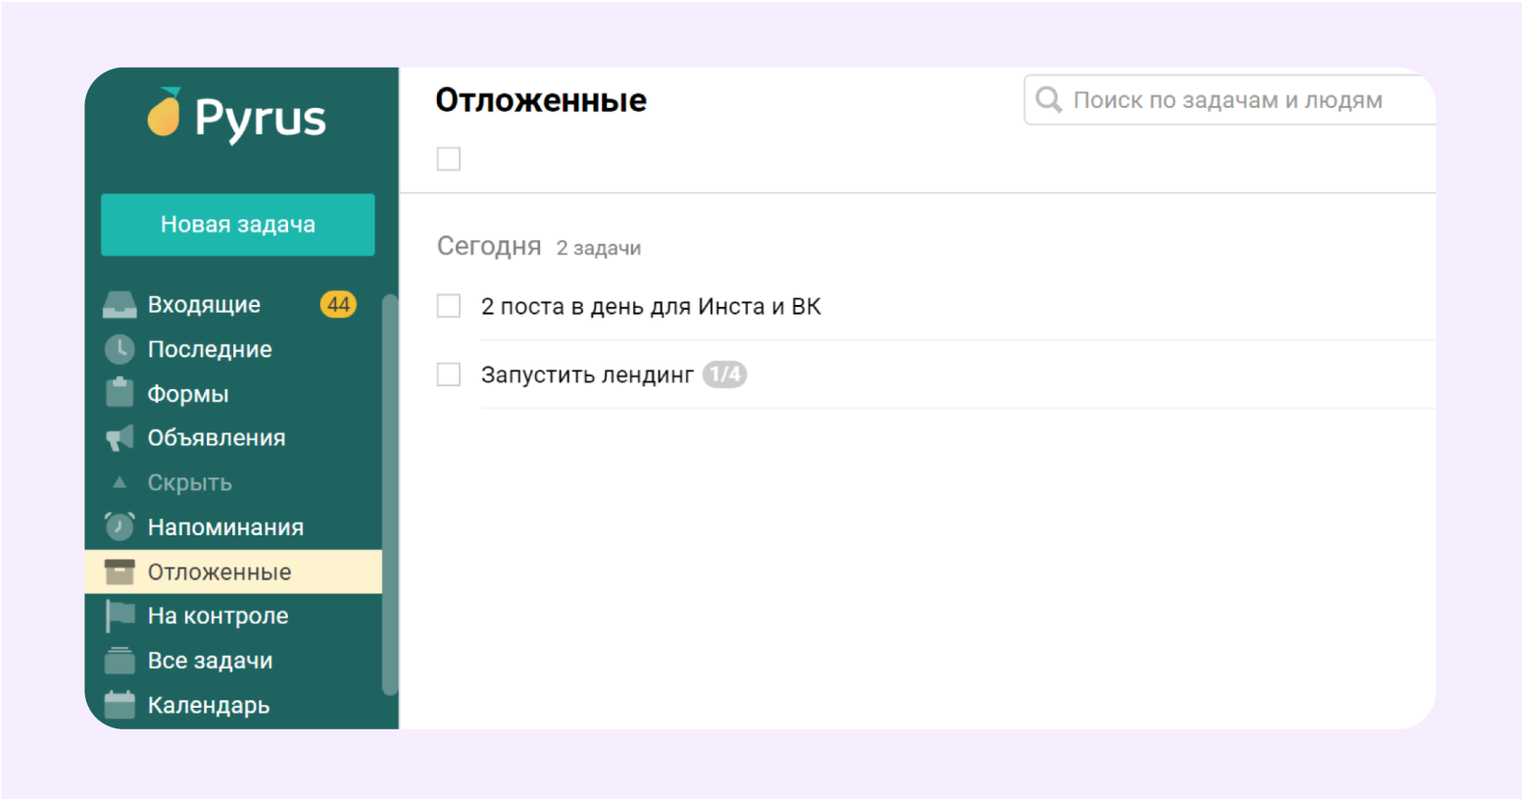Click the clock icon beside Последние
1522x799 pixels.
coord(120,349)
